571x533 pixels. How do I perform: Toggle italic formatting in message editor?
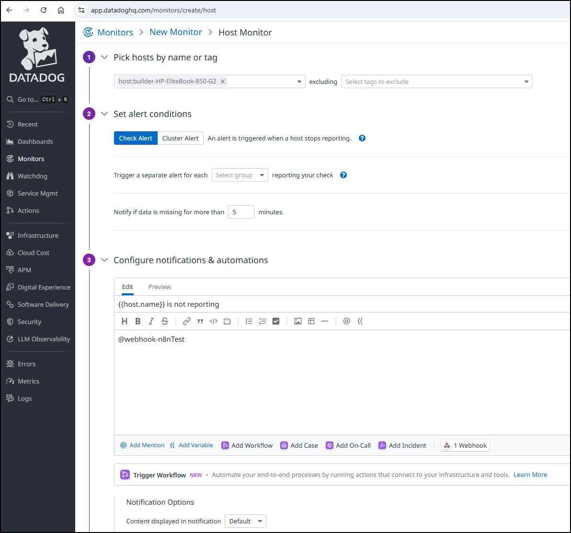click(x=151, y=321)
